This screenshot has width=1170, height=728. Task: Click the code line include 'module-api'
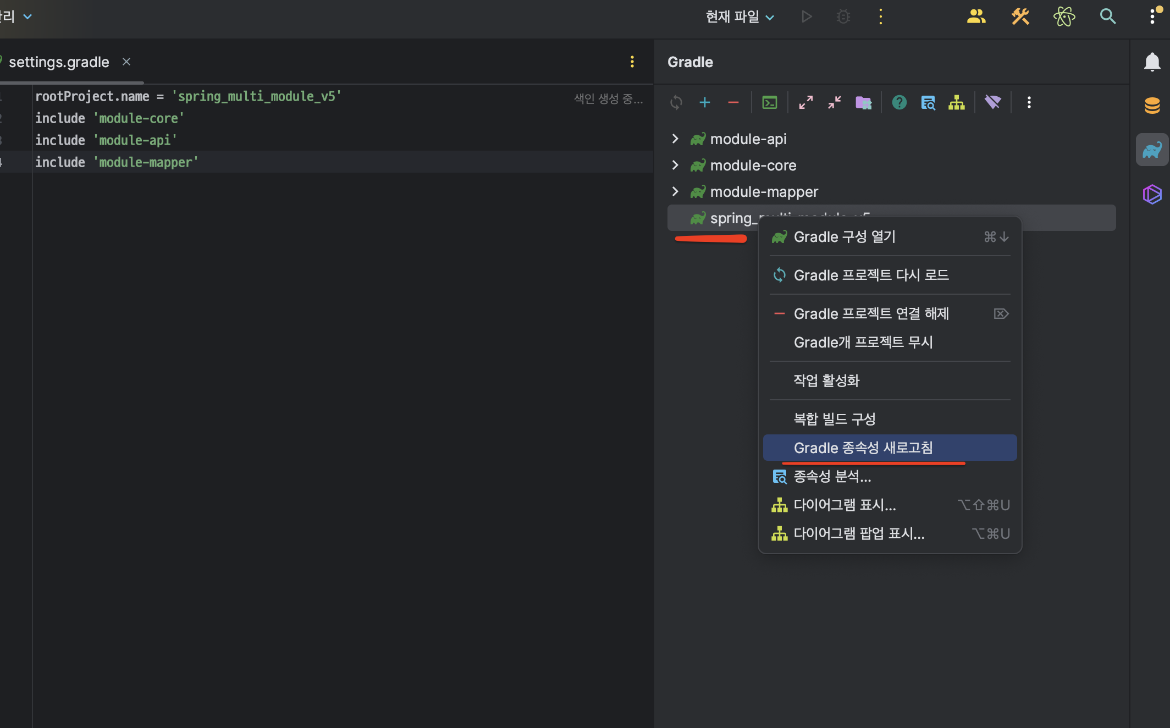[106, 141]
